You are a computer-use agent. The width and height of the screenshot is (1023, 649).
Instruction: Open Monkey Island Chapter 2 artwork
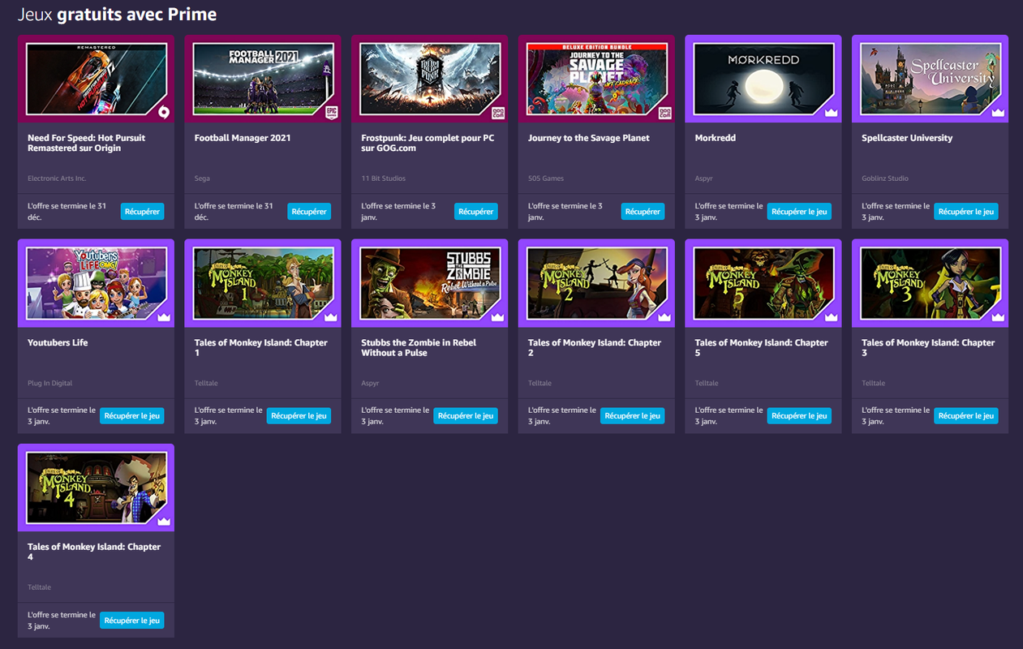pos(596,284)
